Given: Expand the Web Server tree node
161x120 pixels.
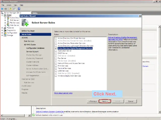Looking at the screenshot, I should click(x=5, y=25).
